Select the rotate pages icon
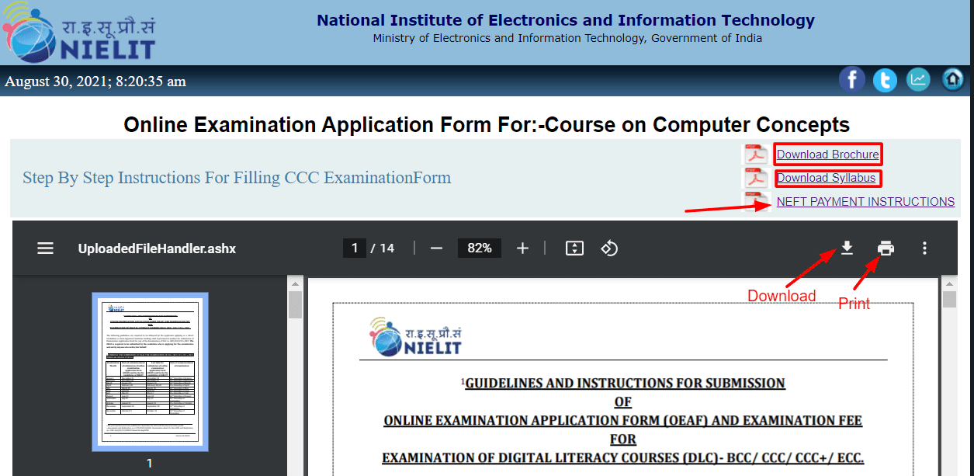974x476 pixels. tap(609, 248)
